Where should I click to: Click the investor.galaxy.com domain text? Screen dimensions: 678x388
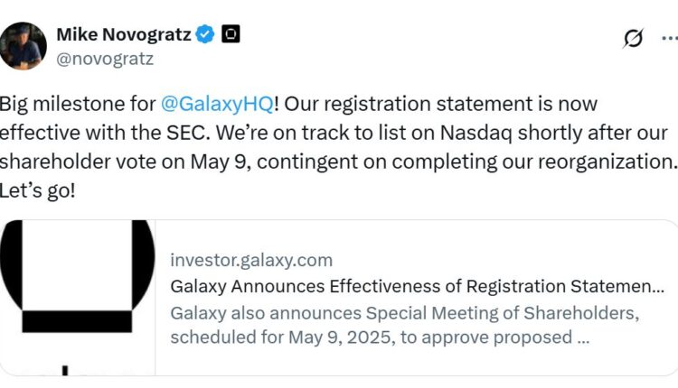click(251, 260)
